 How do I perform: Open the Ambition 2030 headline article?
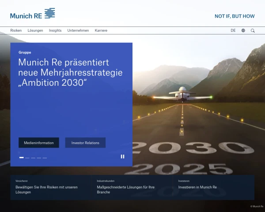coord(70,72)
